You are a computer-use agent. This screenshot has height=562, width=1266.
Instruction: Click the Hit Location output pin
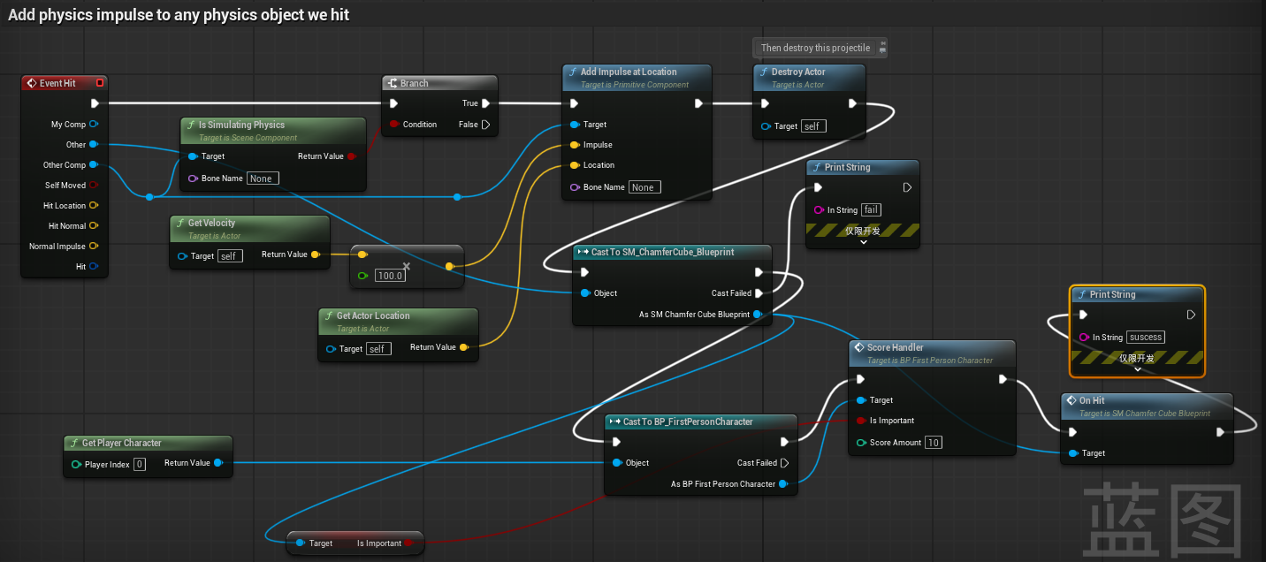[94, 206]
